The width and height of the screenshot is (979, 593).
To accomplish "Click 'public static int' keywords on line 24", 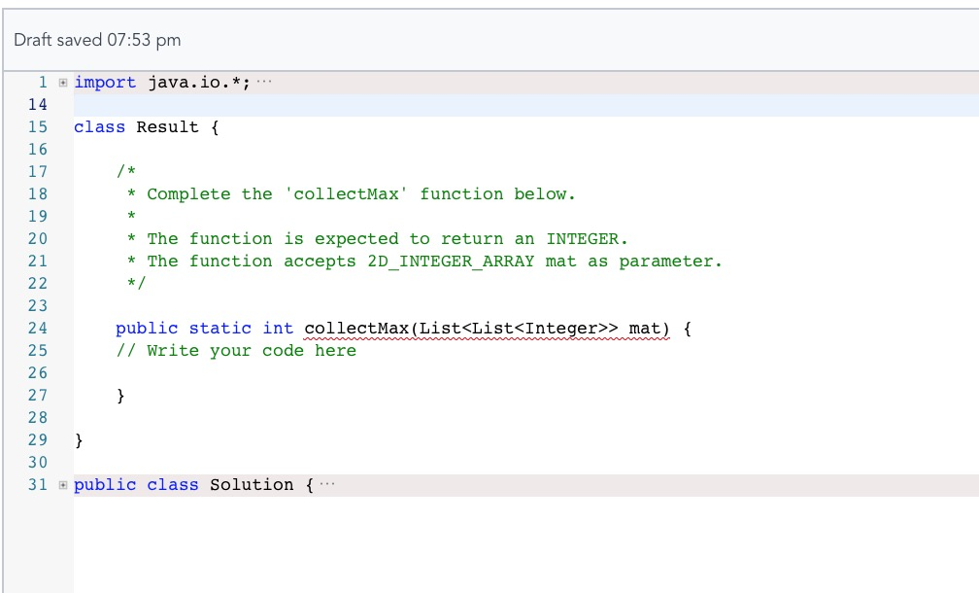I will click(x=204, y=329).
